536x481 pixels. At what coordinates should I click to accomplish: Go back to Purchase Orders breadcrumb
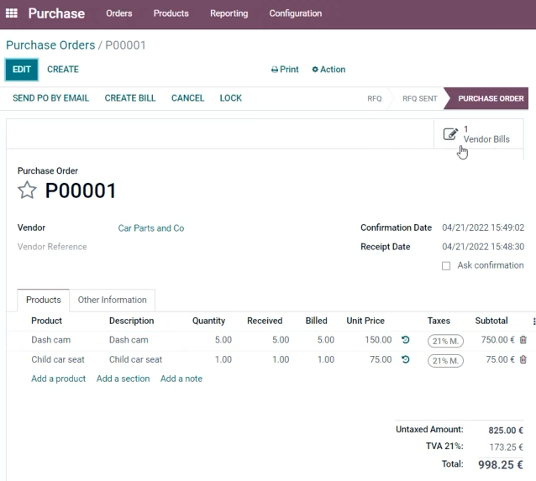(50, 45)
